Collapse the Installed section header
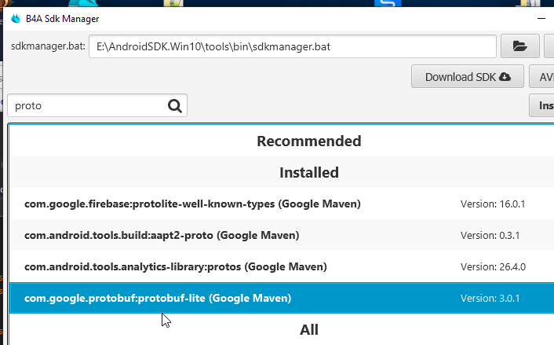This screenshot has height=345, width=554. point(308,172)
